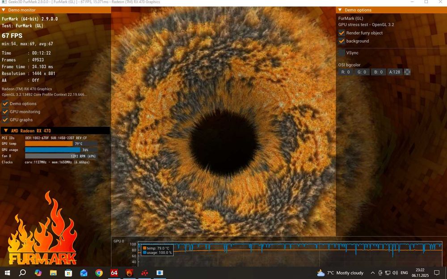The width and height of the screenshot is (447, 279).
Task: Click the A:128 alpha value field
Action: [395, 72]
